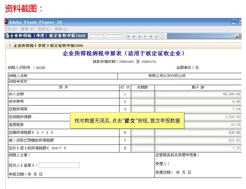
Task: Pause the Flash tutorial playback
Action: tap(145, 36)
